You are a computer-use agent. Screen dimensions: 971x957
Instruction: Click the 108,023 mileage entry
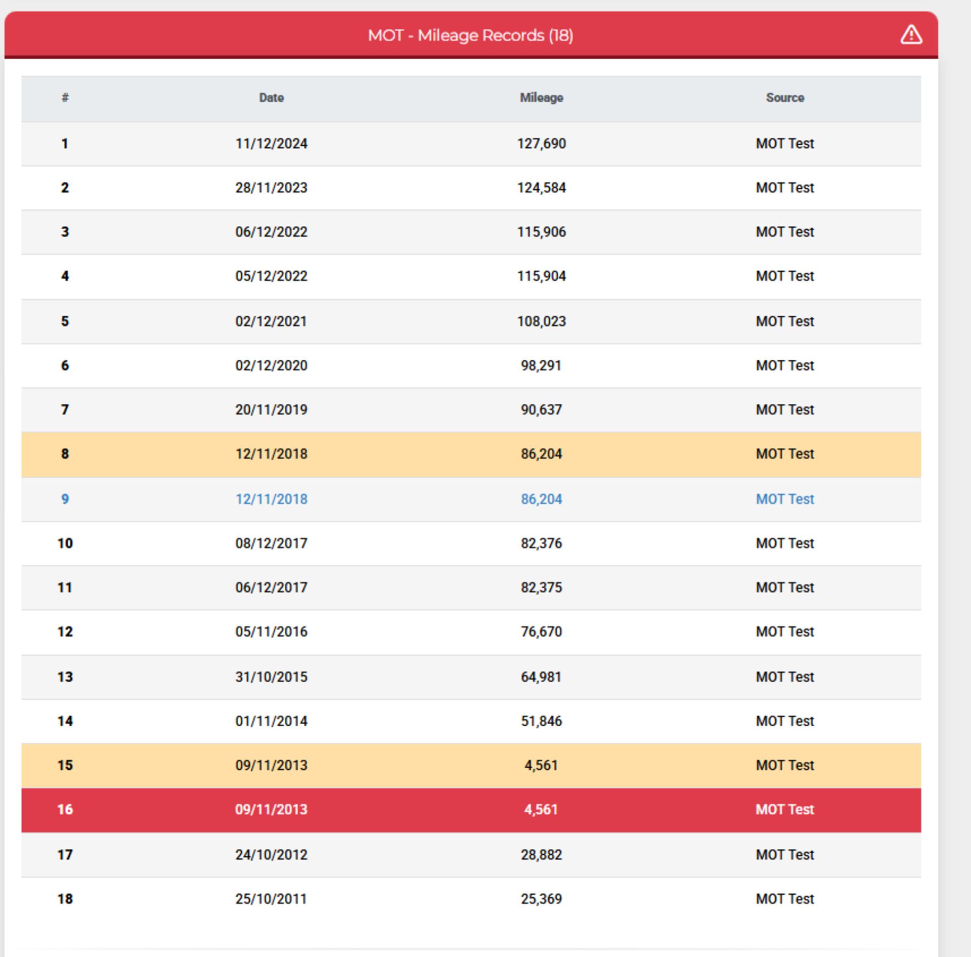(x=541, y=321)
